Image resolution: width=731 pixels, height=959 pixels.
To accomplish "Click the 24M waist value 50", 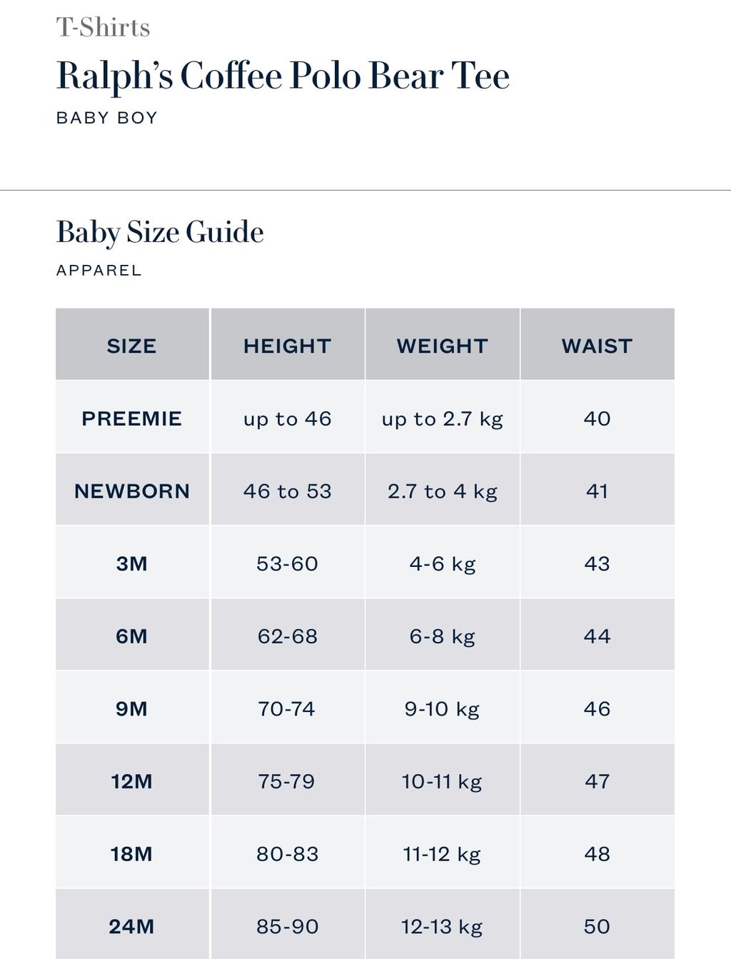I will click(x=598, y=926).
